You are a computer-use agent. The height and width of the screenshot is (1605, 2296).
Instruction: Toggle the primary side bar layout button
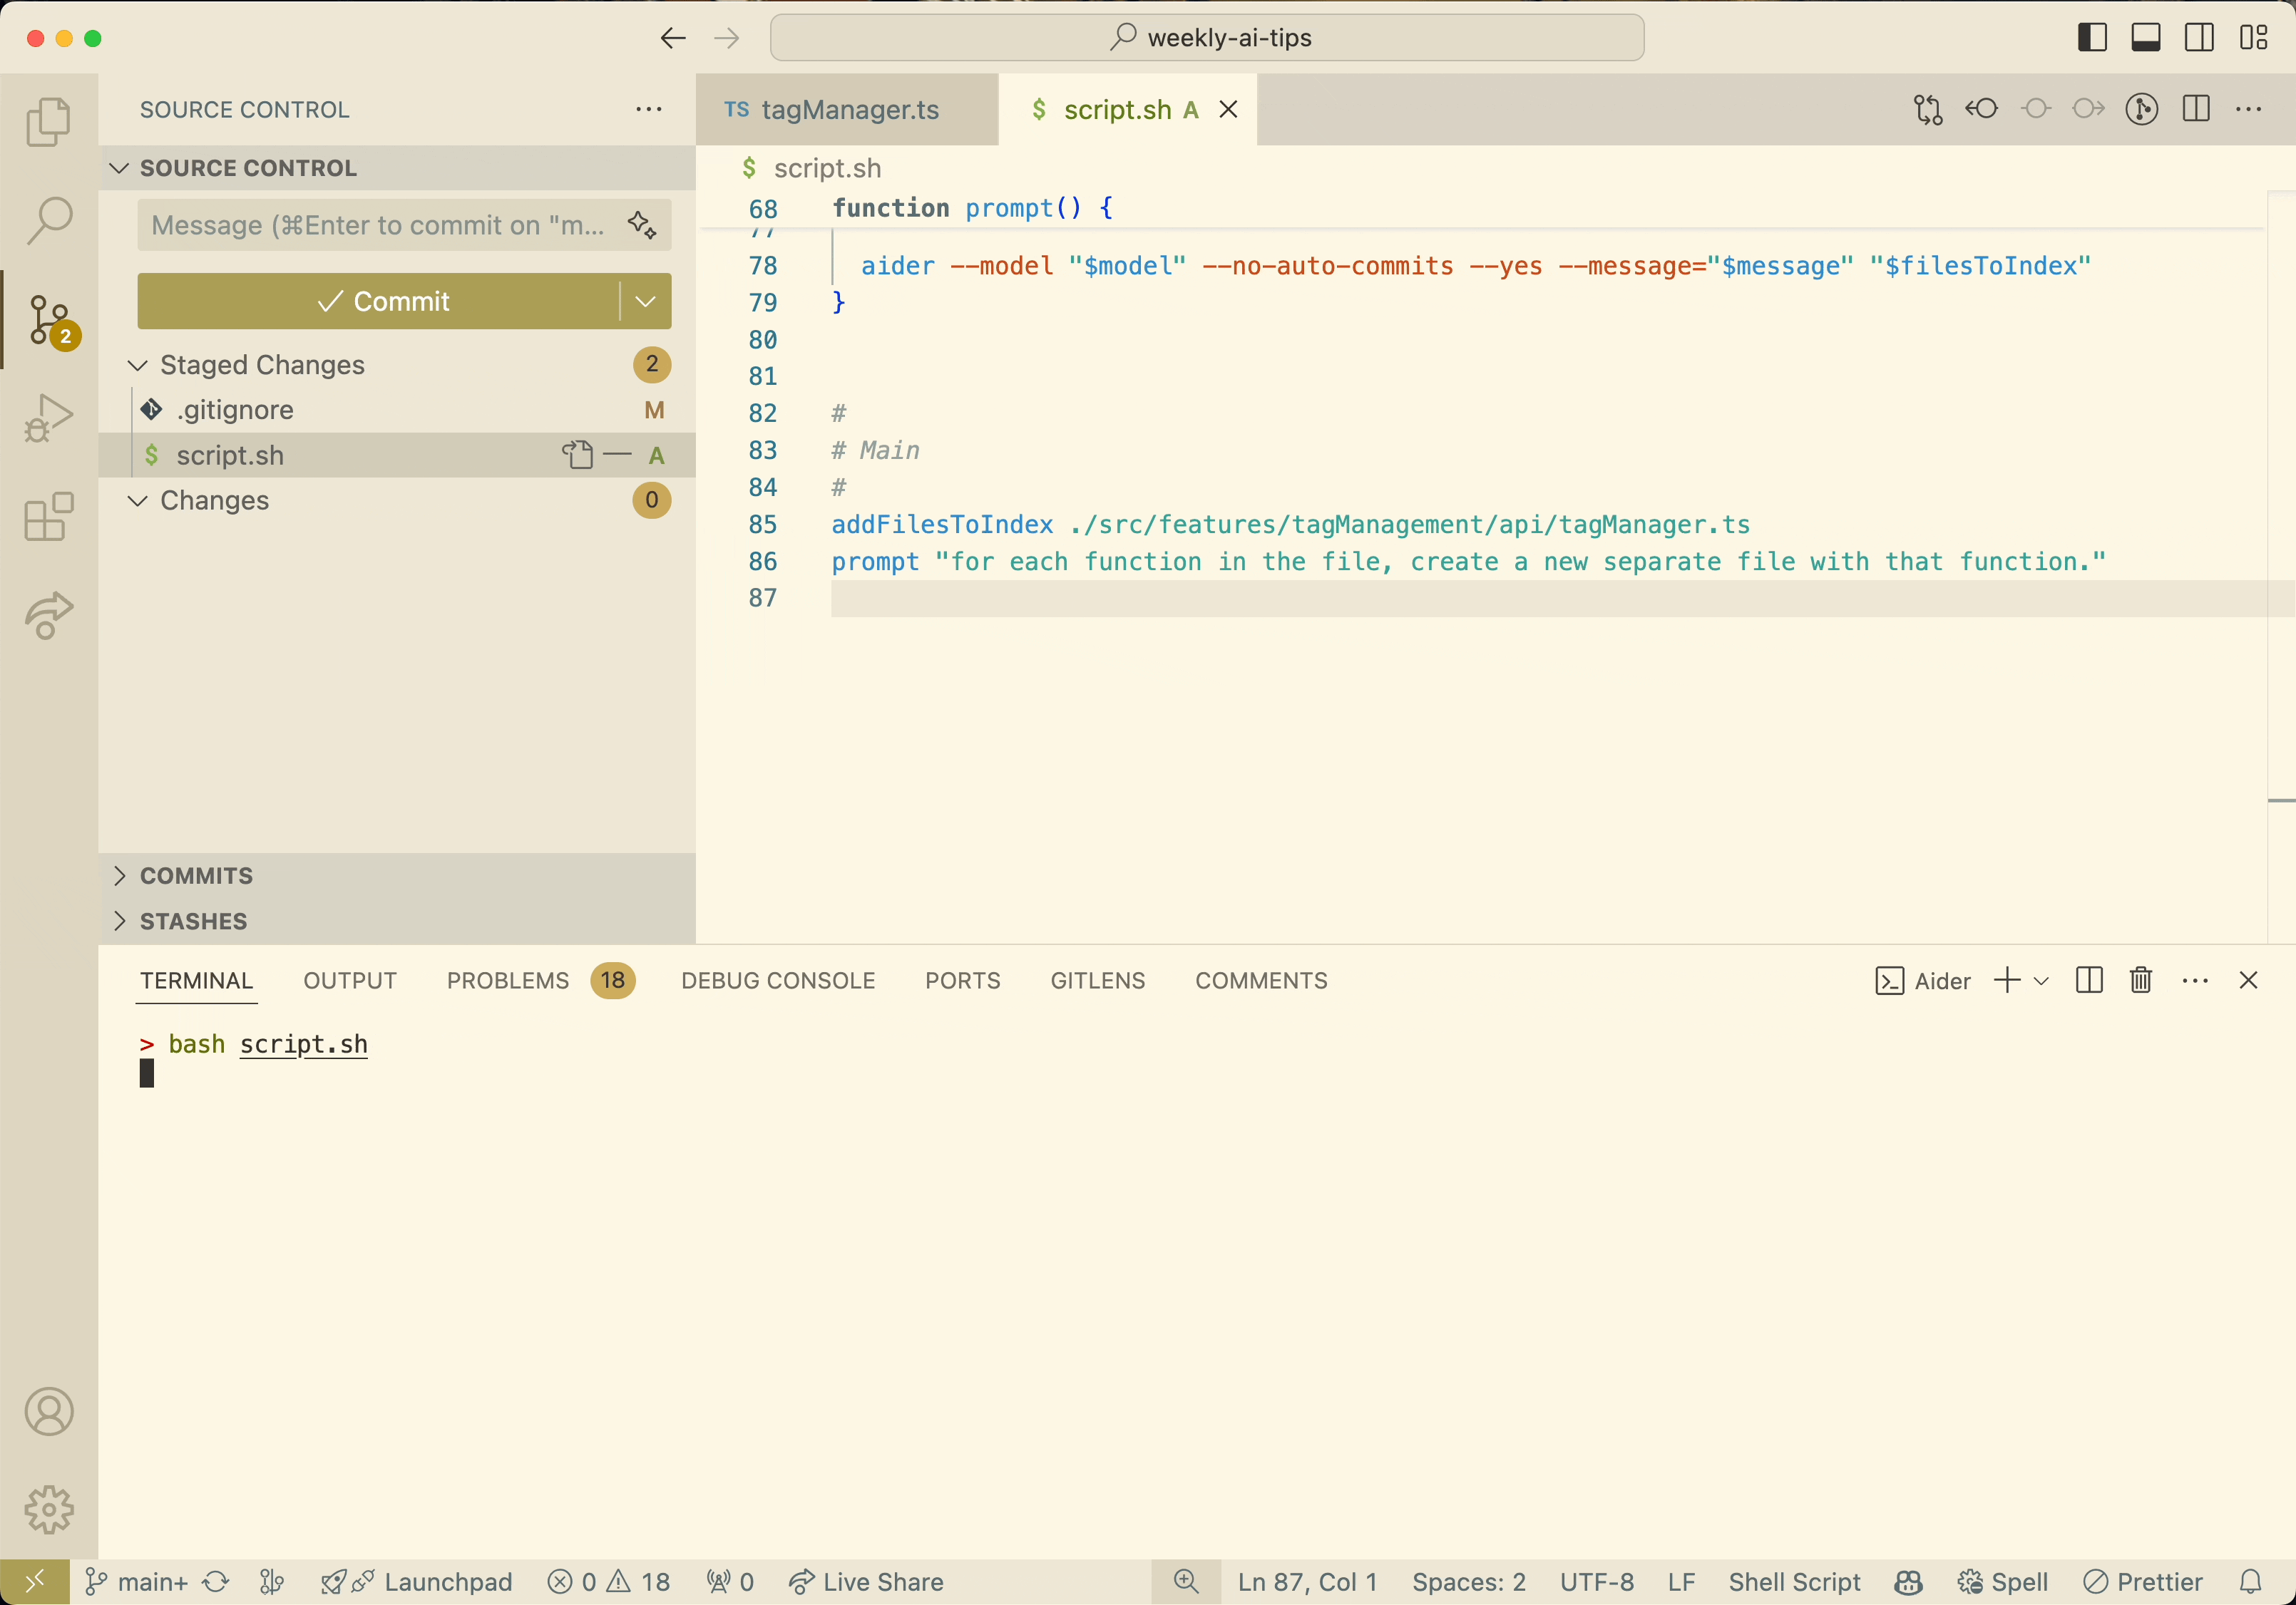coord(2092,38)
